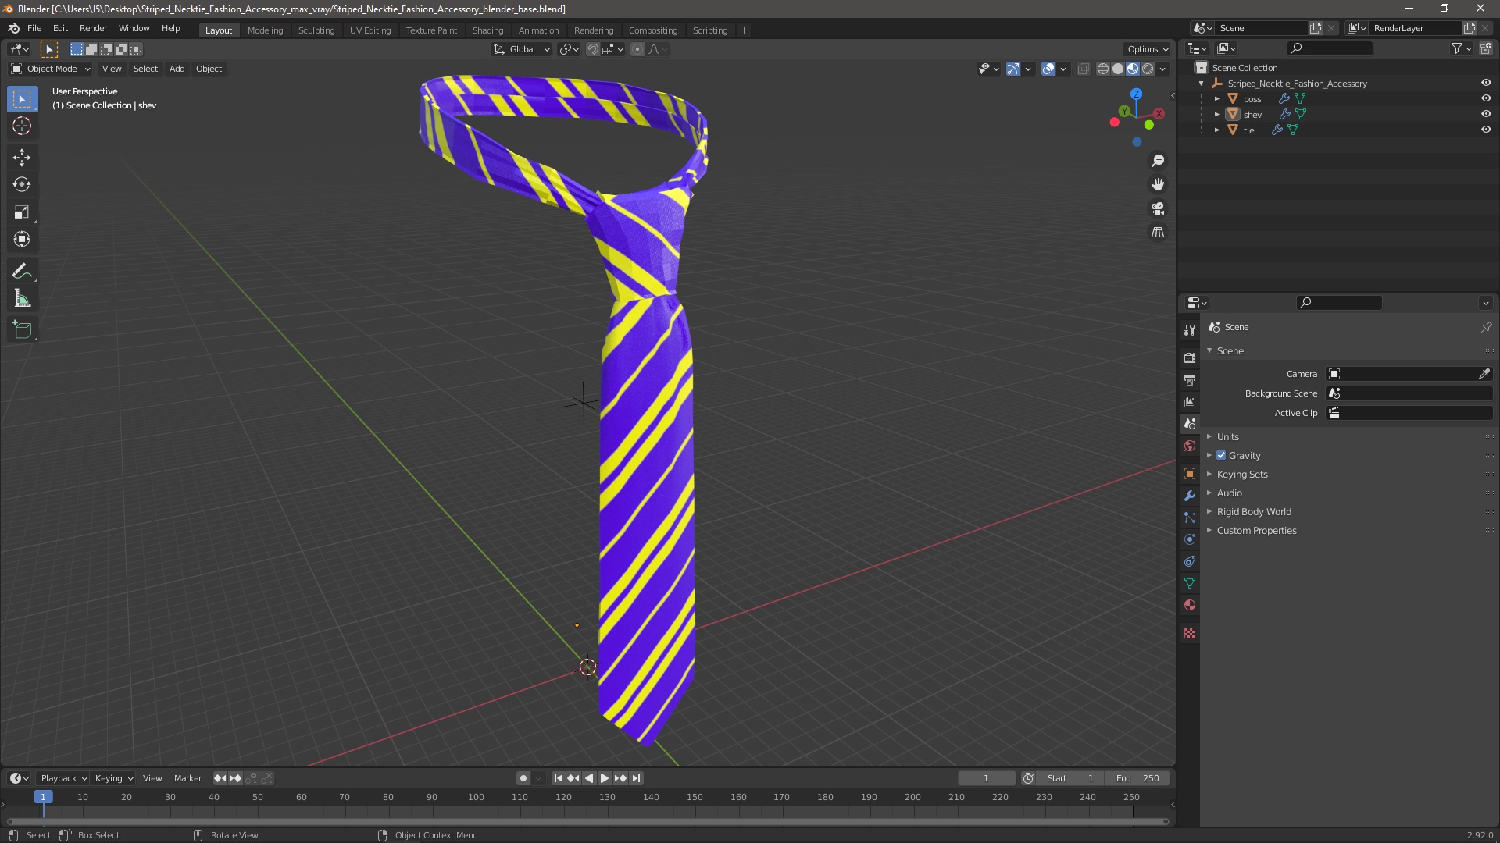Image resolution: width=1500 pixels, height=843 pixels.
Task: Hide the tie object in outliner
Action: point(1486,130)
